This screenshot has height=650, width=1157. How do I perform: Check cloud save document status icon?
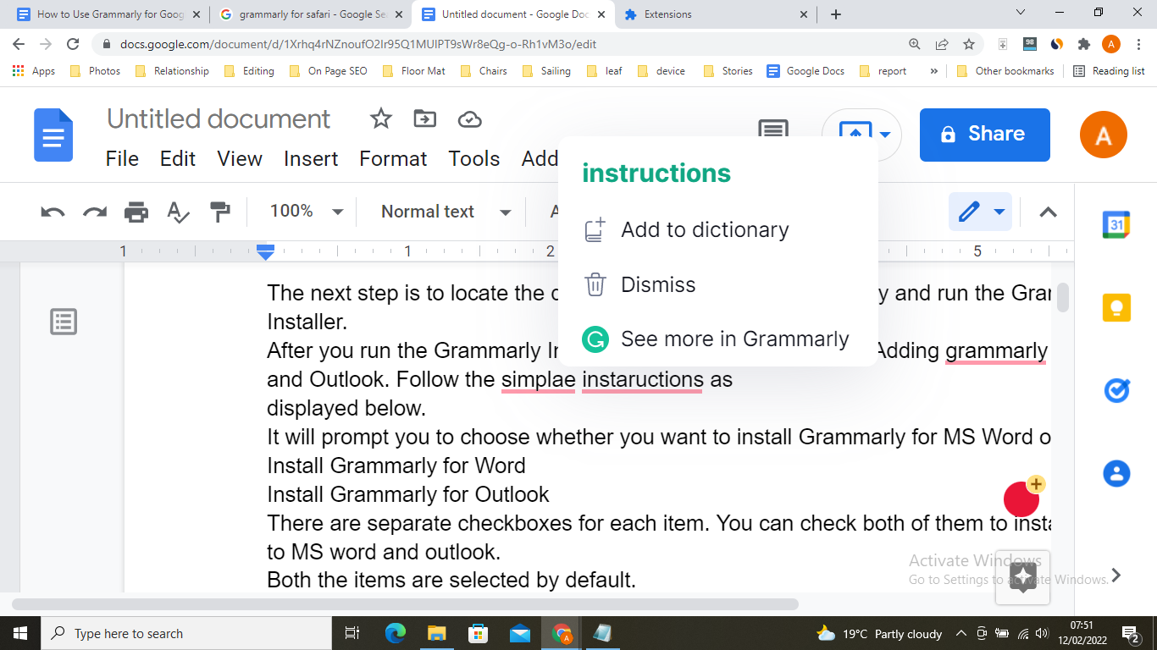(x=469, y=119)
